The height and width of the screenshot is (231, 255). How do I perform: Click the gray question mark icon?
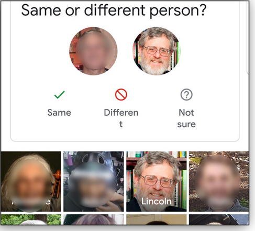(x=186, y=95)
